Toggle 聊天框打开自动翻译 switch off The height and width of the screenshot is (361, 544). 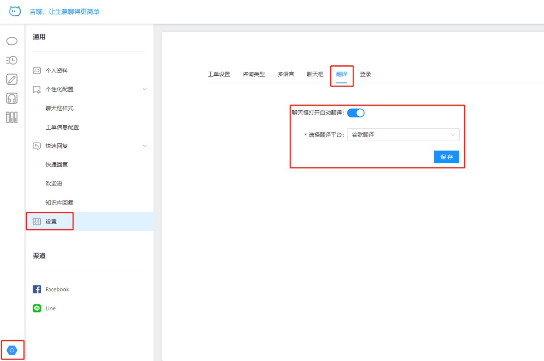pos(356,113)
